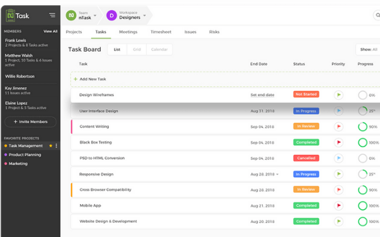Click priority flag for PSD to HTML Conversion
The height and width of the screenshot is (237, 380).
339,158
